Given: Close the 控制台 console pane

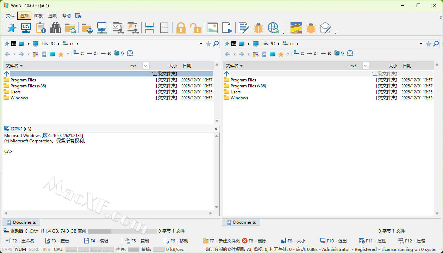Looking at the screenshot, I should tap(216, 129).
